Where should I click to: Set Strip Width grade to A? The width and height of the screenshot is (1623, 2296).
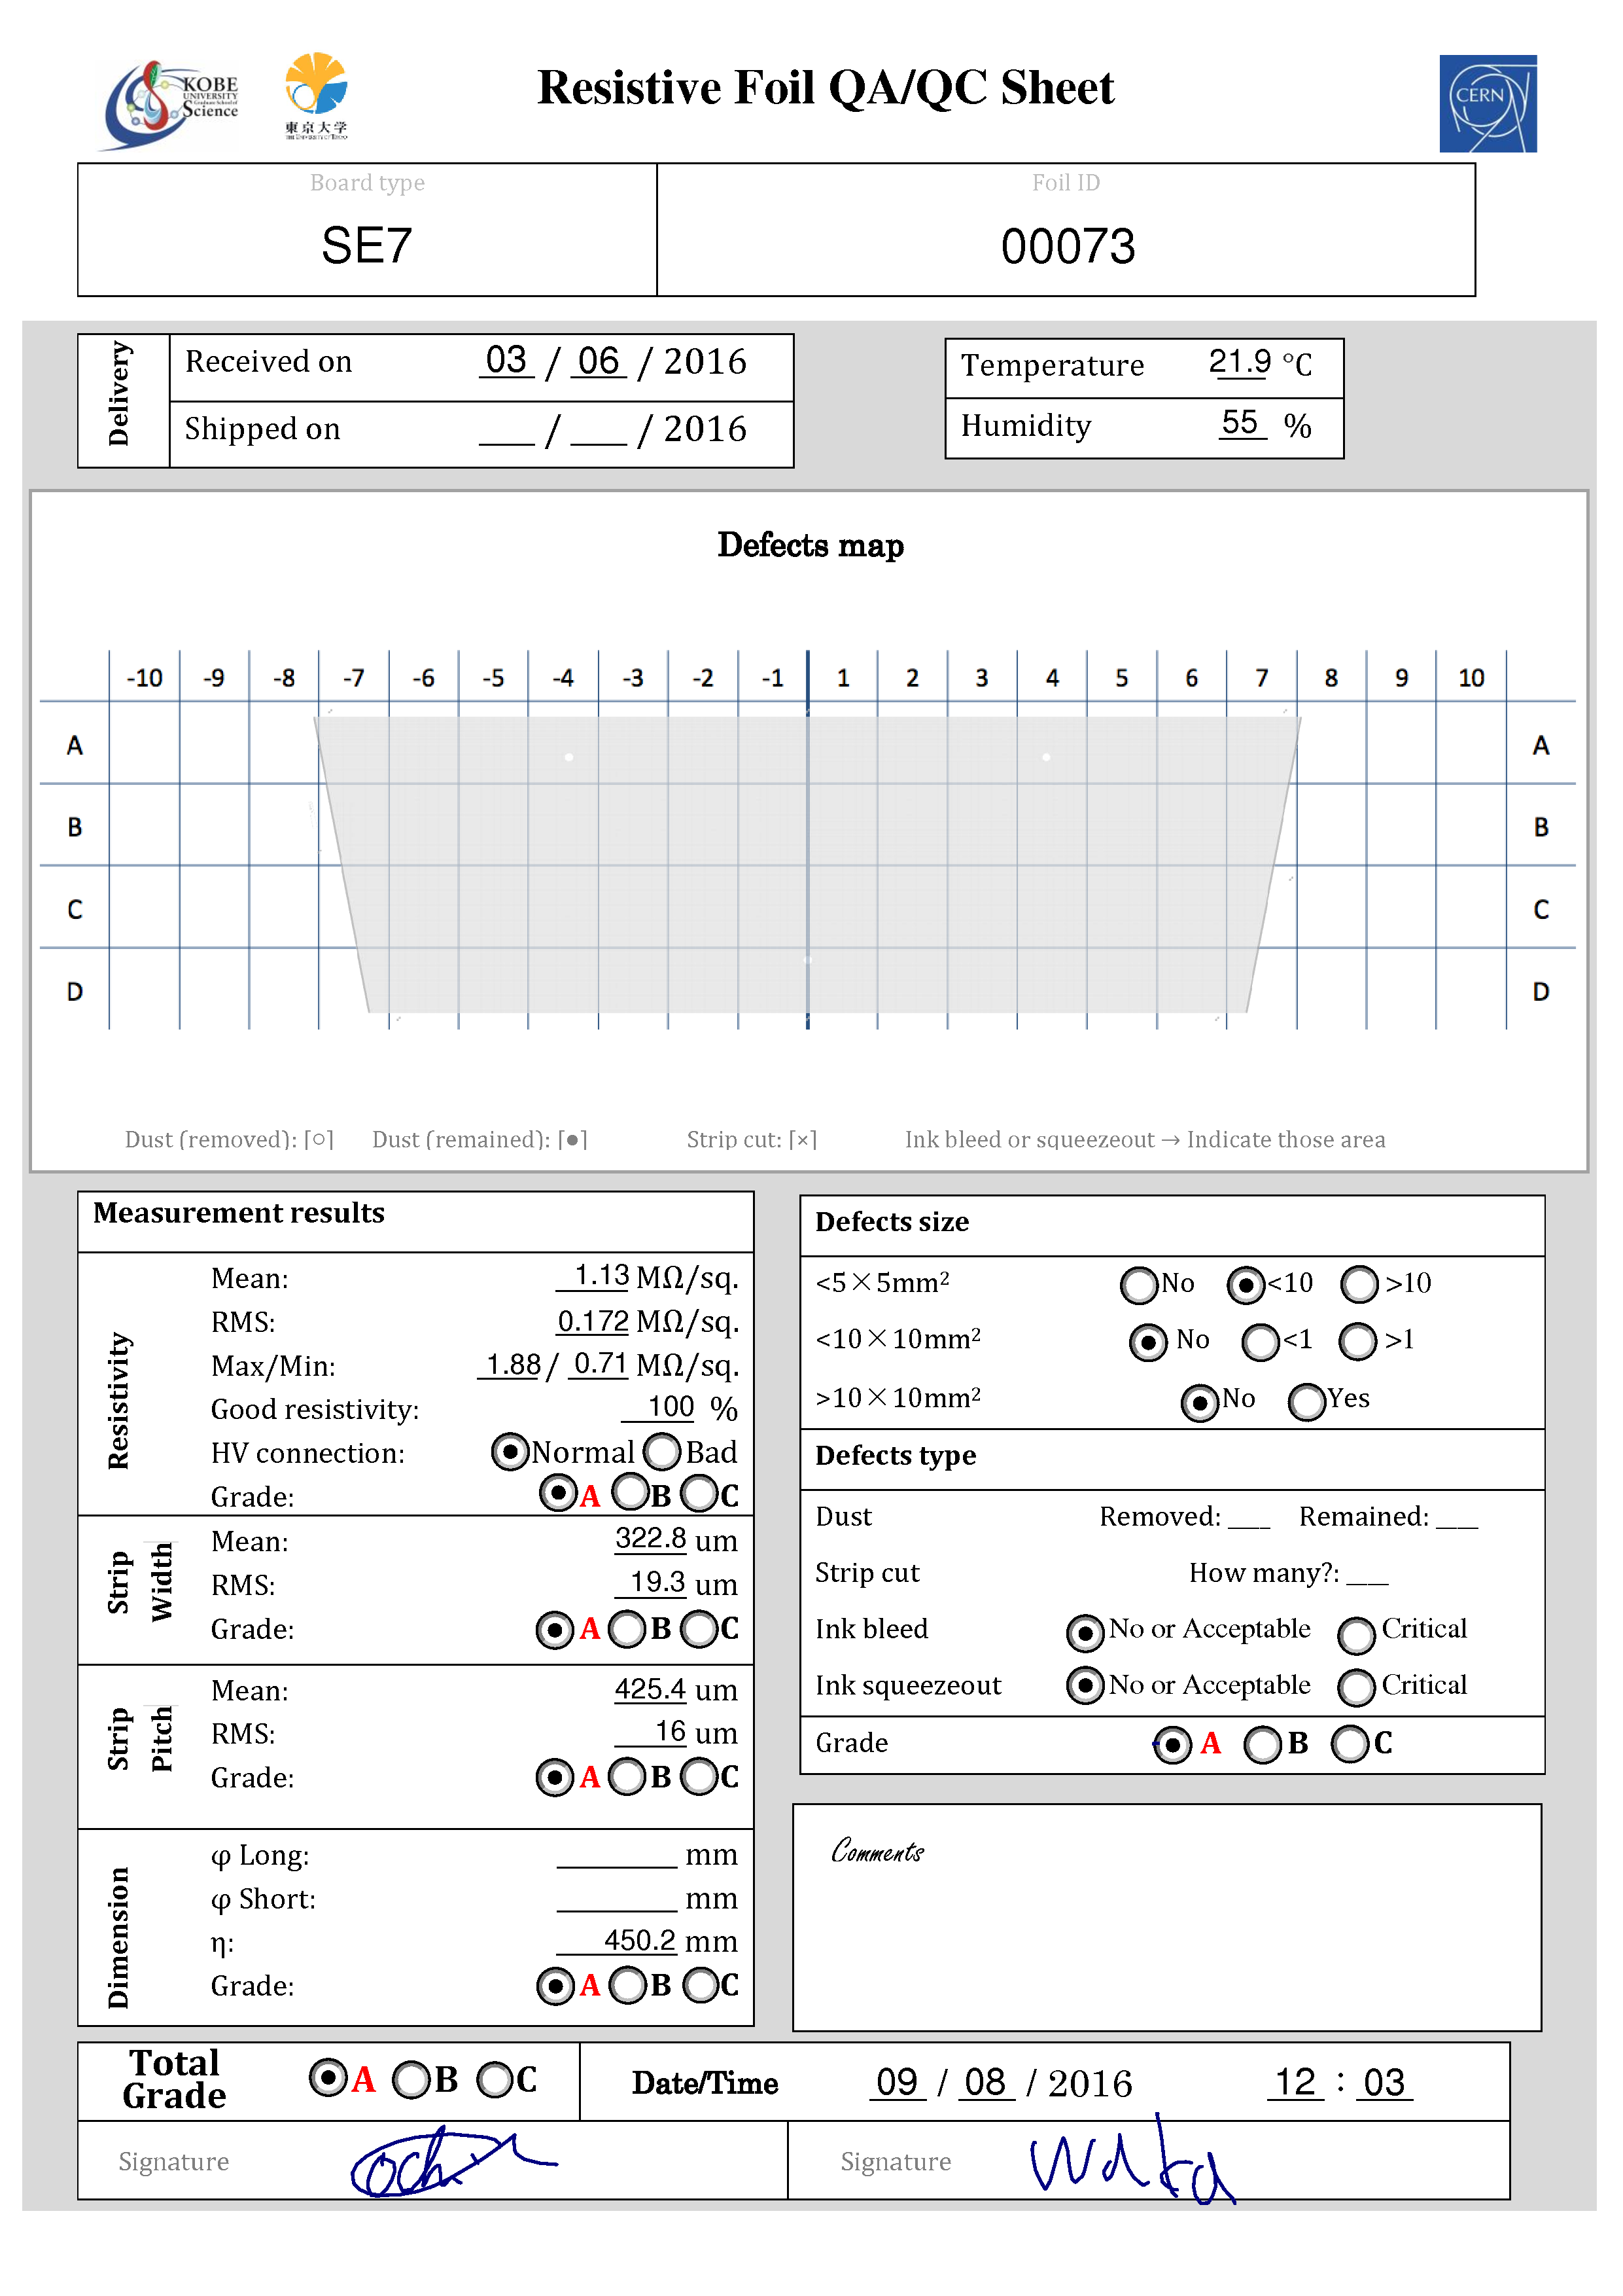pos(555,1630)
